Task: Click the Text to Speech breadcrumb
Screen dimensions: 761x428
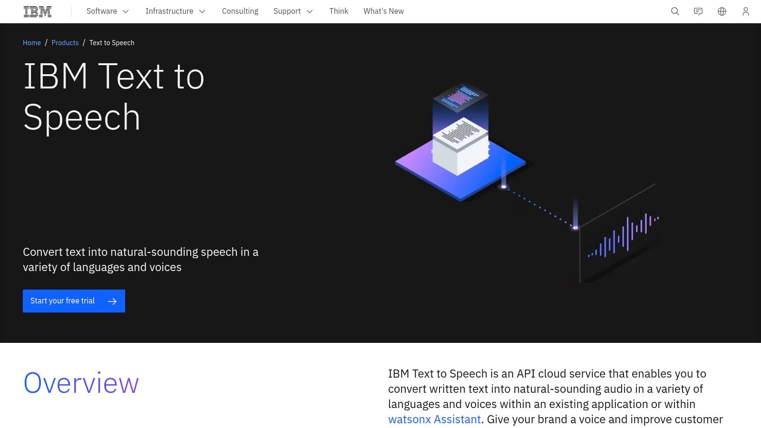Action: click(x=111, y=43)
